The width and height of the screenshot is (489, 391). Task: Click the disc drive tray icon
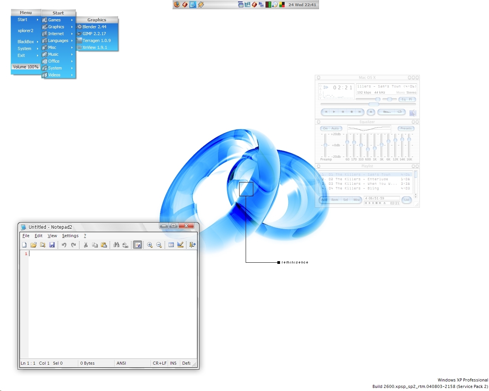point(275,5)
